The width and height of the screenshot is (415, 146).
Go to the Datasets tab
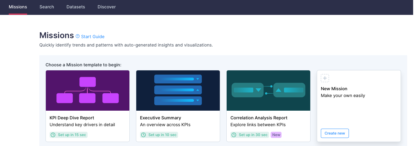coord(76,7)
